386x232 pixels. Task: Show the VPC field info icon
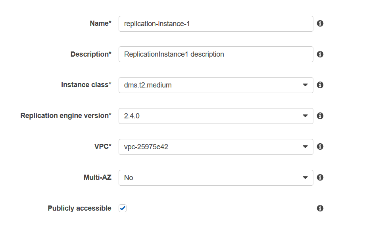click(x=320, y=147)
